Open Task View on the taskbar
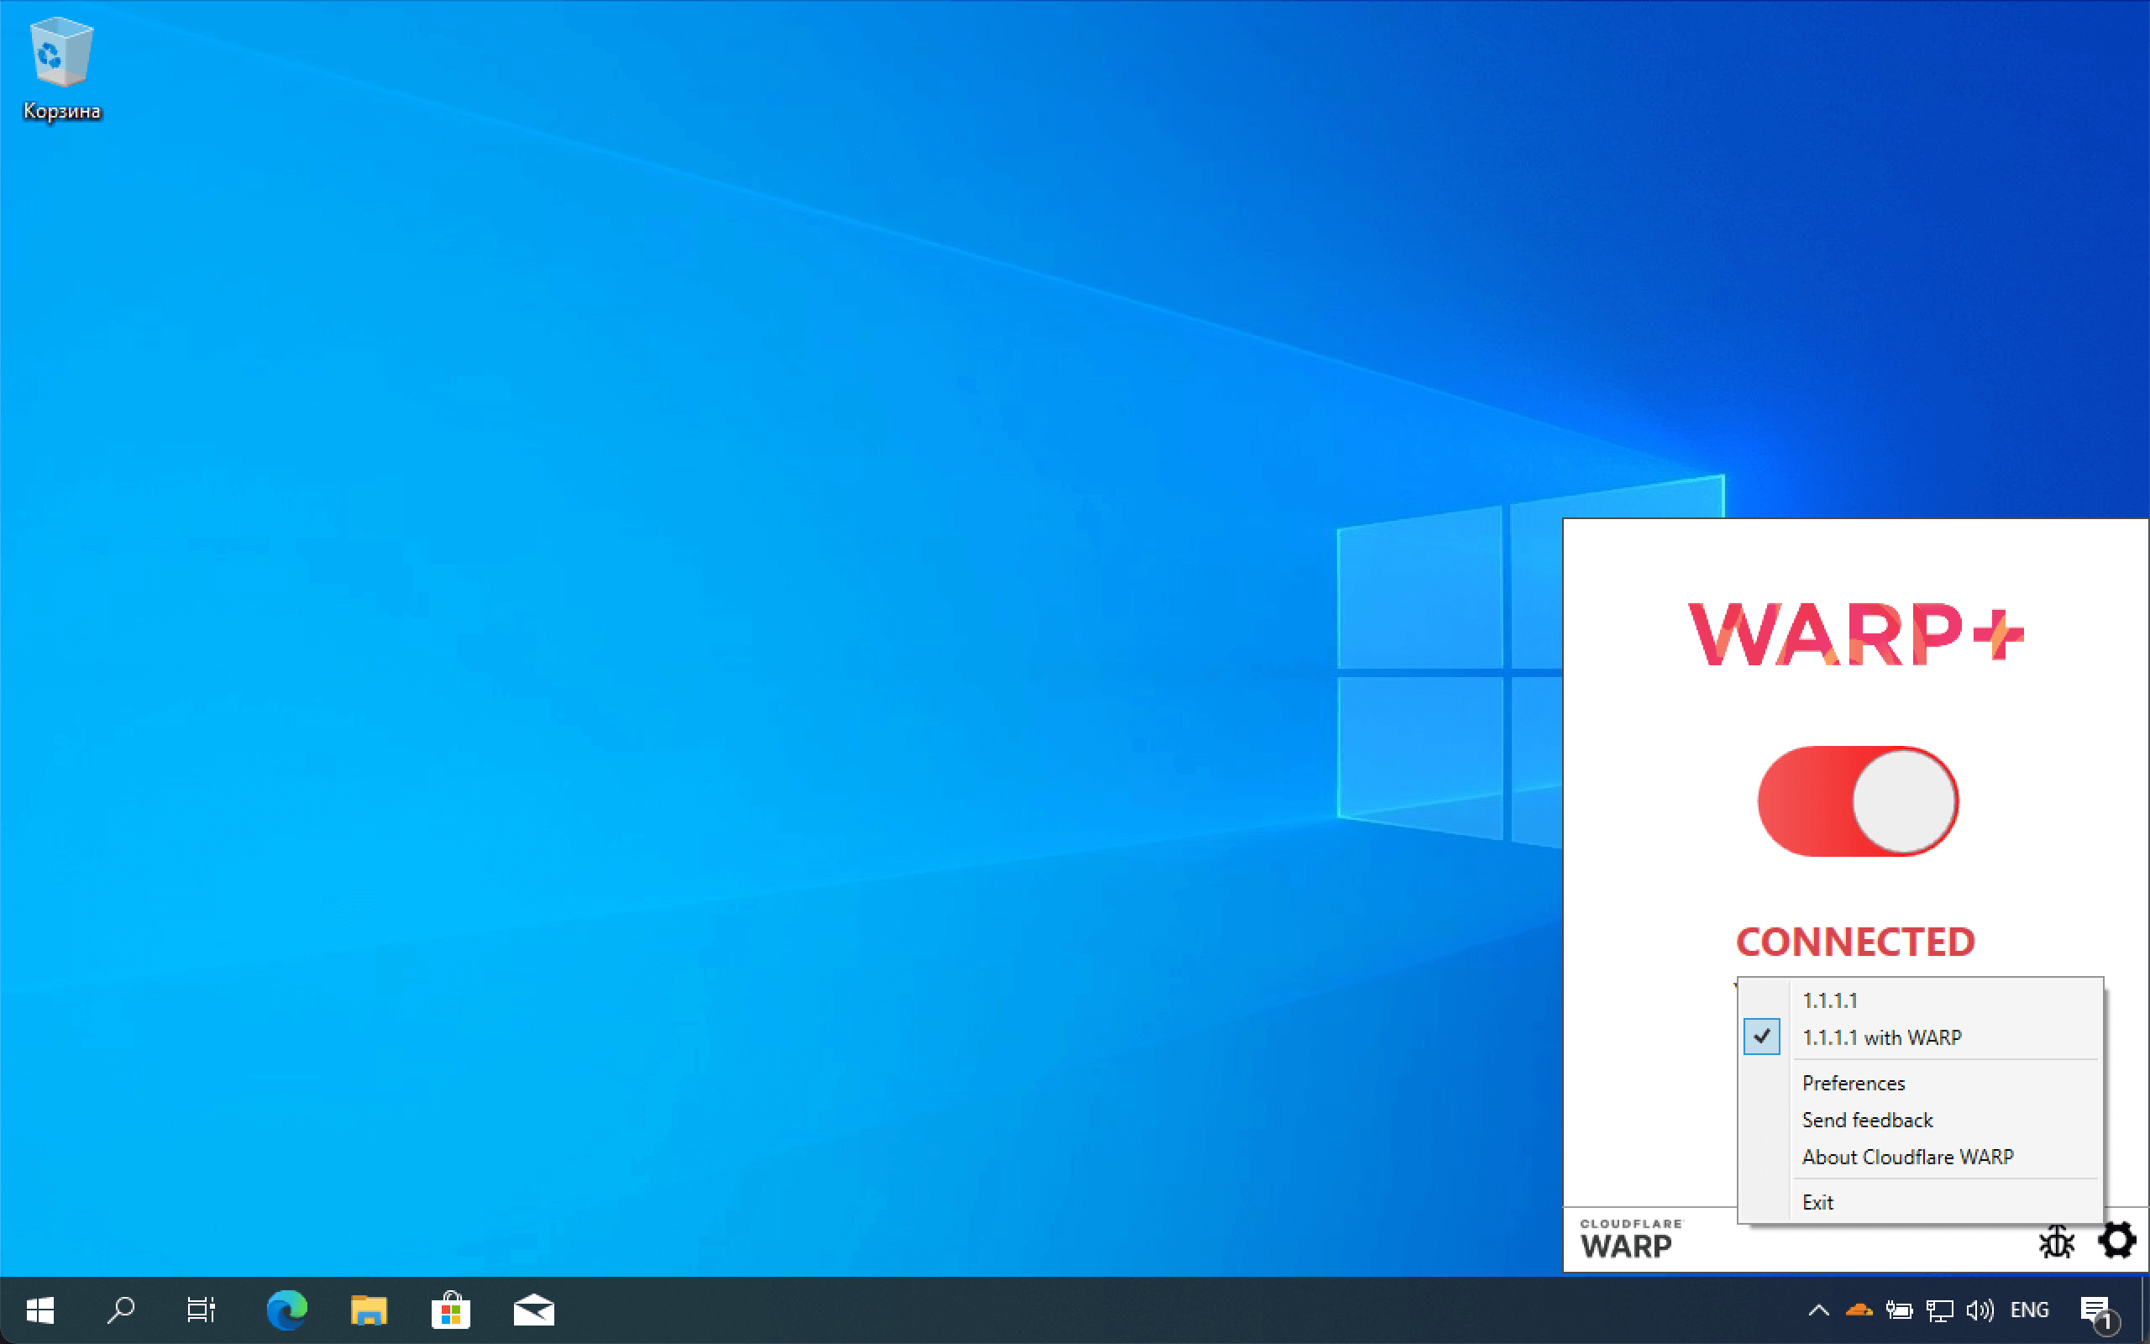This screenshot has width=2150, height=1344. [x=202, y=1310]
